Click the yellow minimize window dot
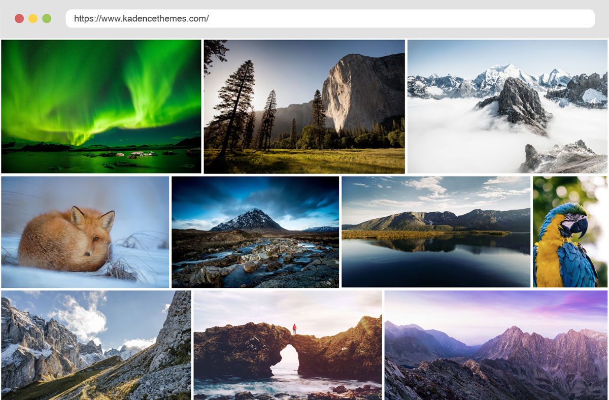This screenshot has height=400, width=609. point(33,19)
